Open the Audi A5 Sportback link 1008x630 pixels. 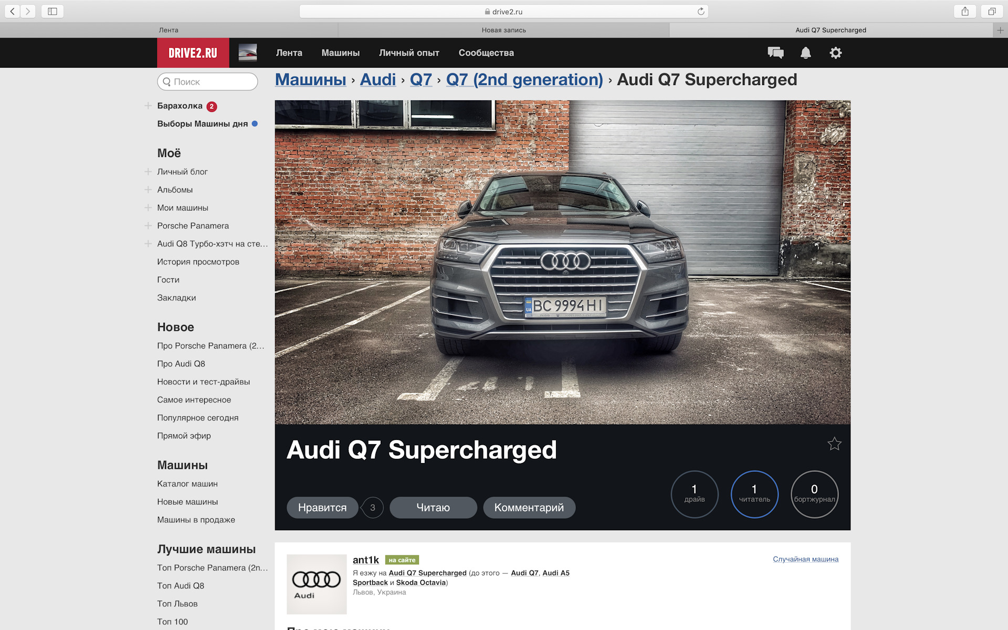[x=556, y=573]
